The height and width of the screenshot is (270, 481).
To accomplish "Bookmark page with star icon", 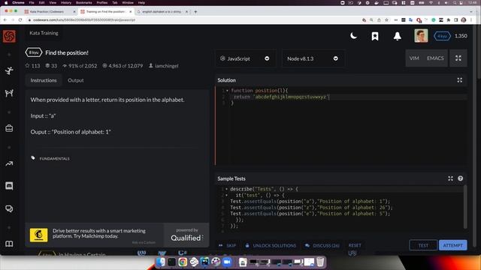I will tap(386, 20).
